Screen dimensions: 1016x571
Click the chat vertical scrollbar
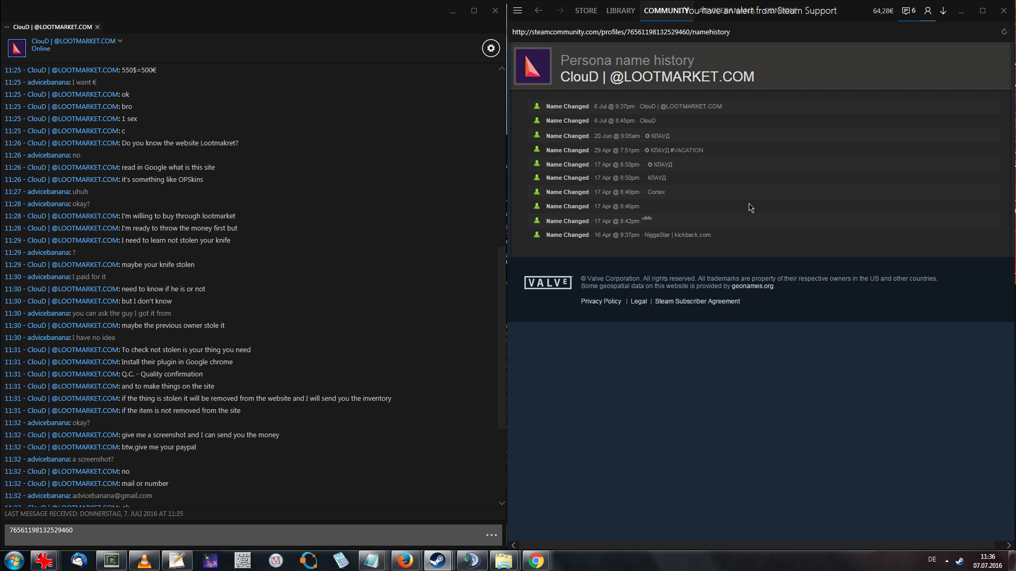pos(502,338)
